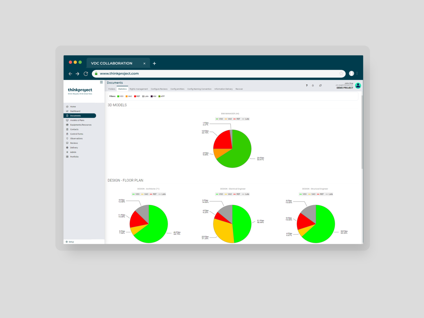The image size is (424, 318).
Task: Bookmark page using the address bar star
Action: click(x=341, y=73)
